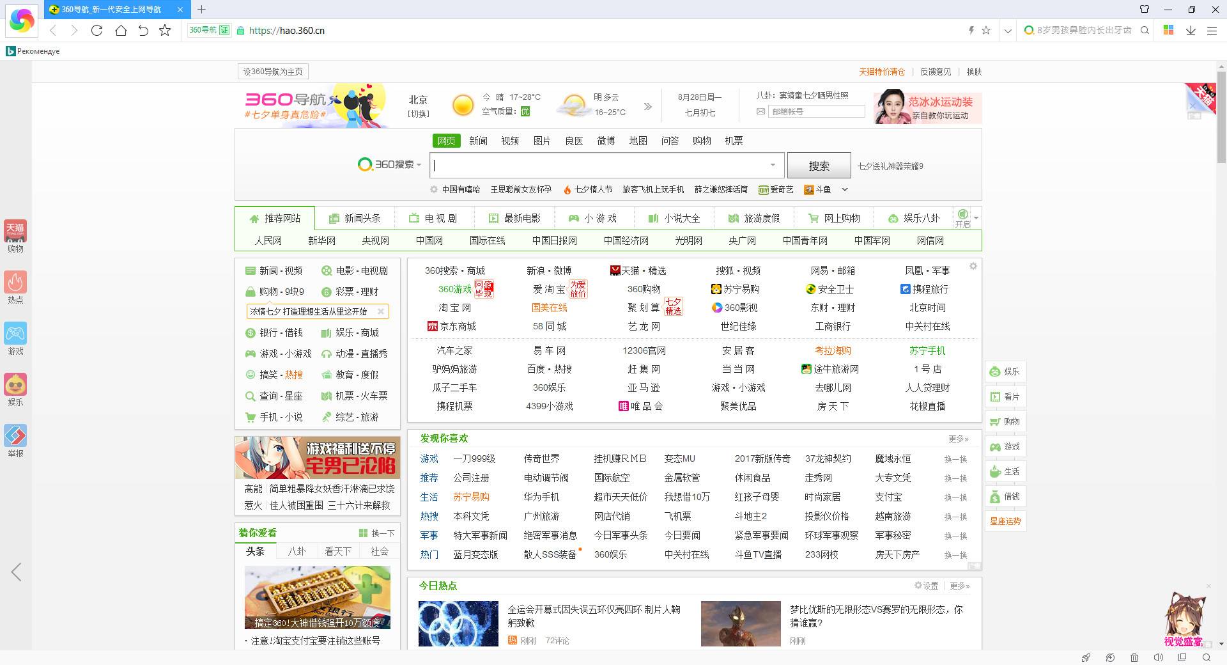The height and width of the screenshot is (665, 1227).
Task: Expand sidebar with left chevron arrow
Action: tap(17, 572)
